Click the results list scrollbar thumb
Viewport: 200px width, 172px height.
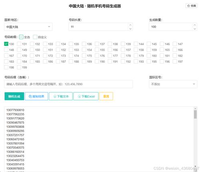[x=195, y=115]
